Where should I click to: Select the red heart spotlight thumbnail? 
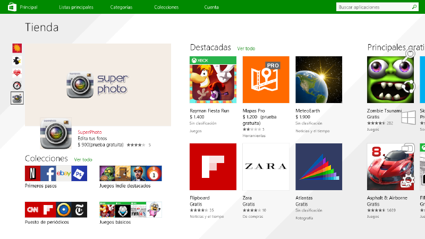(x=17, y=73)
